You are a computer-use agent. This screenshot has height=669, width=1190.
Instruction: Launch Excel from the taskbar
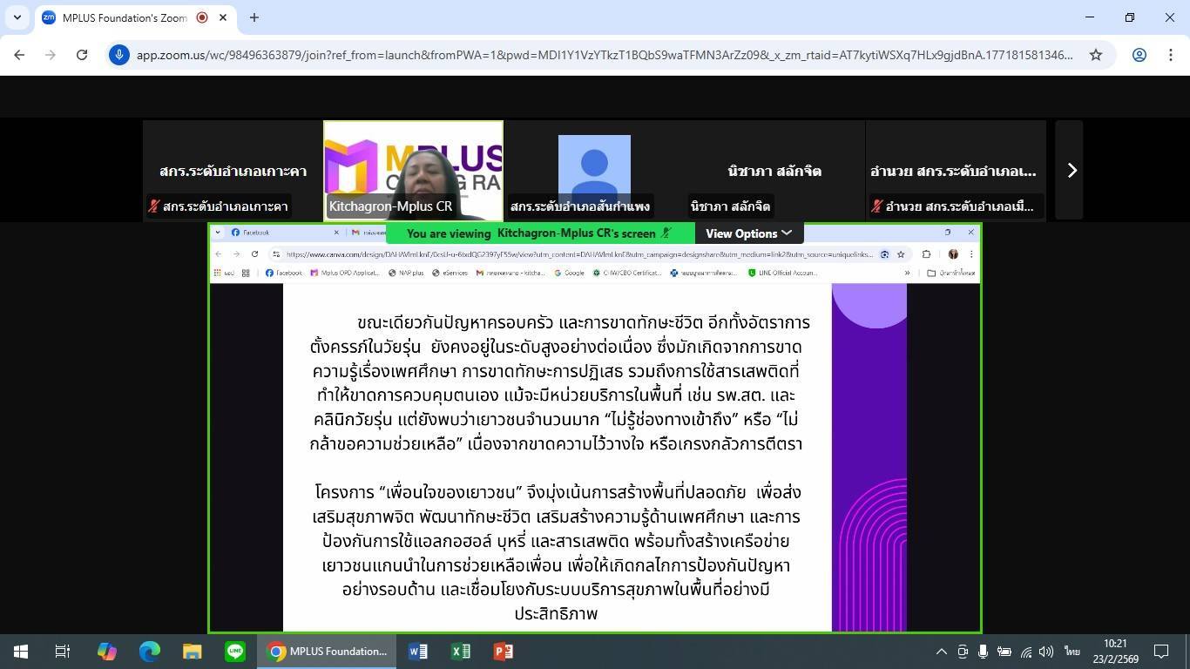(461, 652)
